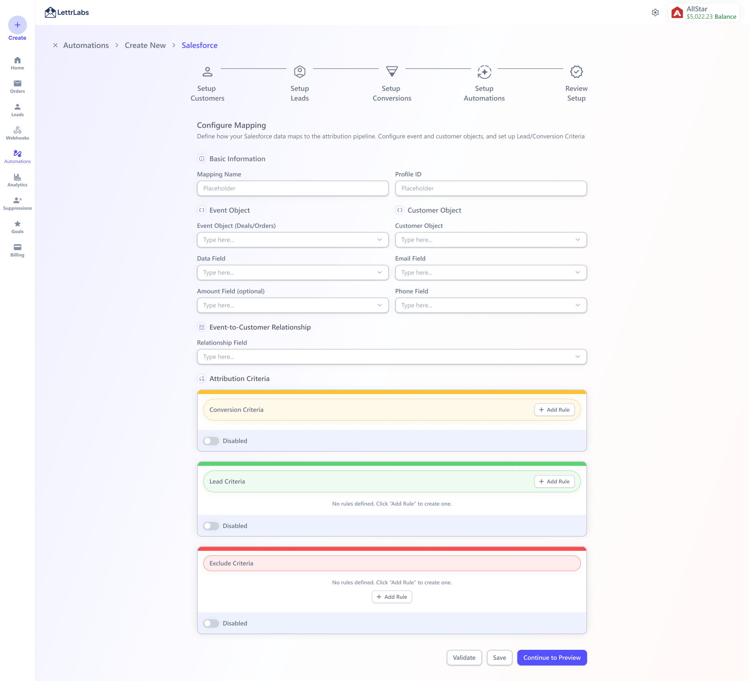Close the automation wizard with X
This screenshot has height=681, width=749.
click(55, 45)
